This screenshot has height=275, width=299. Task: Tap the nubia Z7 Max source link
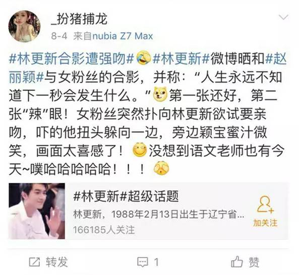coord(123,36)
